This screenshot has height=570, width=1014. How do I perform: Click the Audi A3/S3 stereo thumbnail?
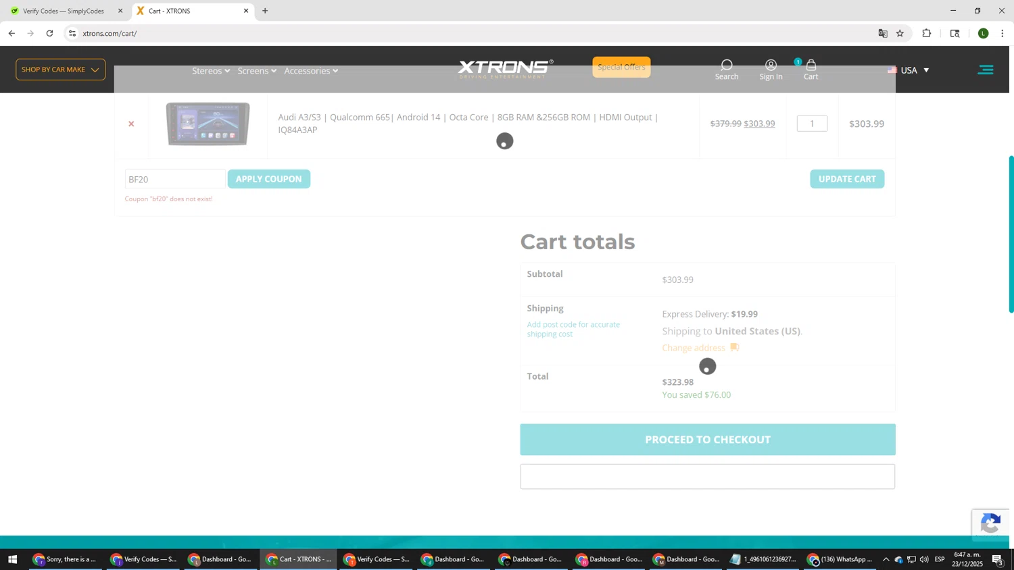coord(208,124)
